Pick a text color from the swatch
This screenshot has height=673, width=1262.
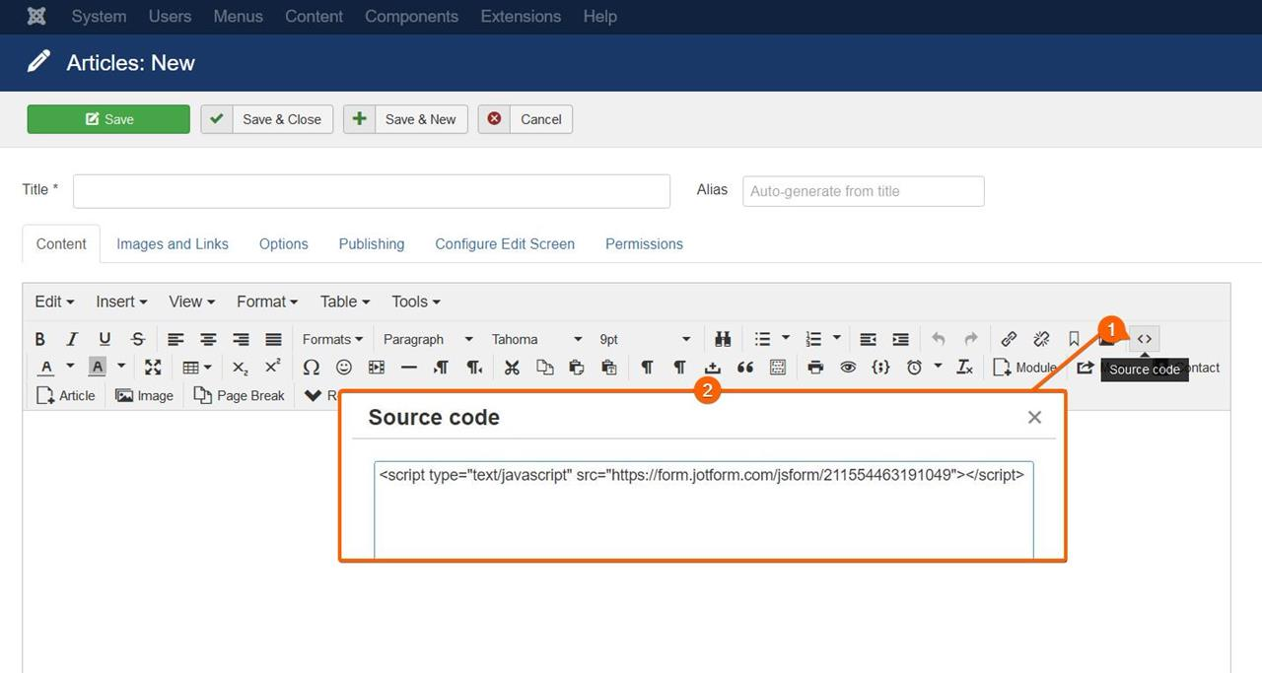[x=46, y=367]
